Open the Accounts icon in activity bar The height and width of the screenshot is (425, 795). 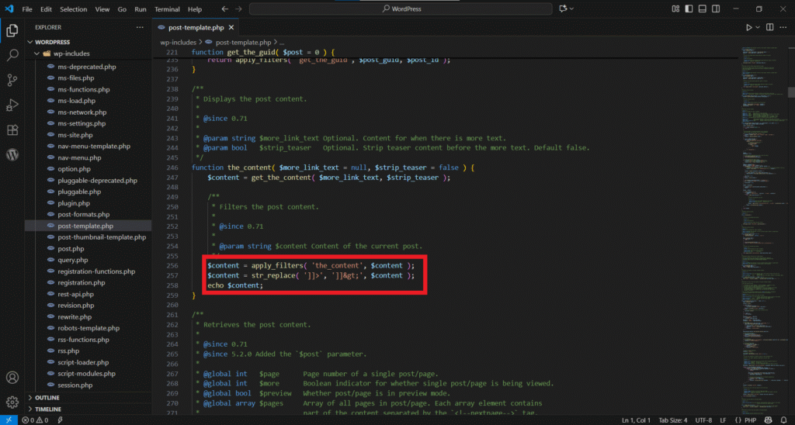tap(12, 378)
